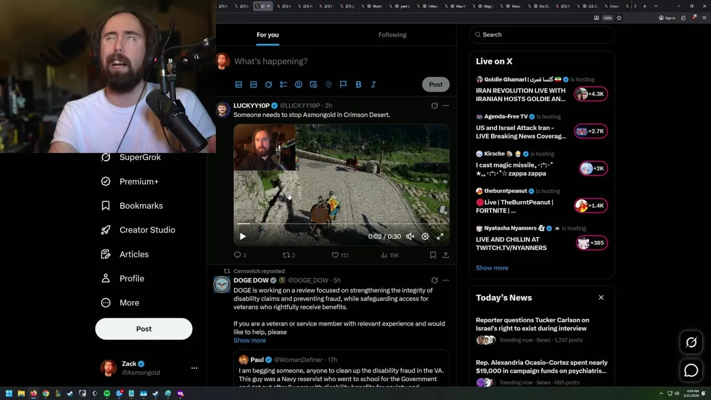
Task: Click Grok icon on LUCKYY10P post
Action: coord(434,106)
